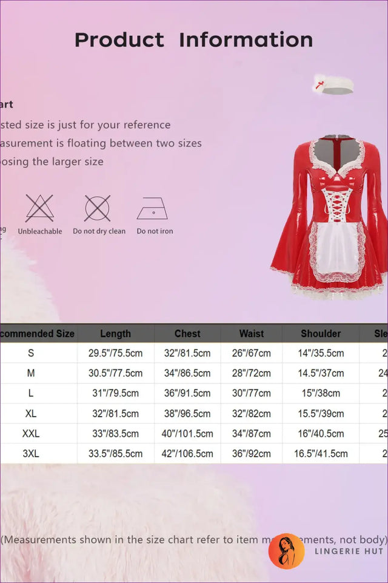The width and height of the screenshot is (388, 583).
Task: Select the Recommended Size column header
Action: pyautogui.click(x=38, y=333)
